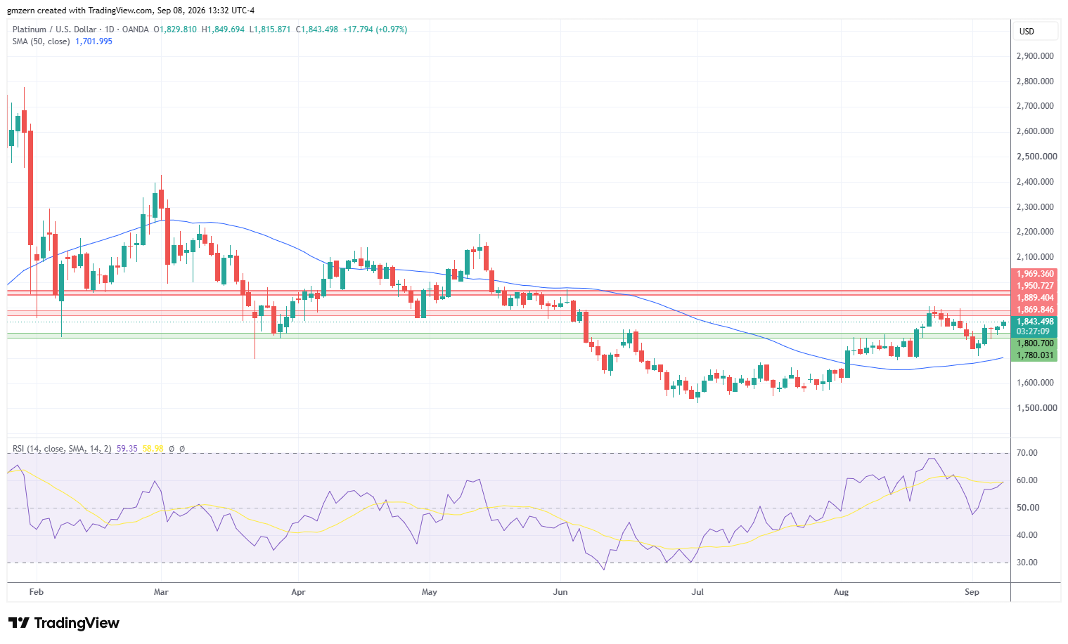This screenshot has width=1068, height=644.
Task: Click the May label on time axis
Action: (x=430, y=592)
